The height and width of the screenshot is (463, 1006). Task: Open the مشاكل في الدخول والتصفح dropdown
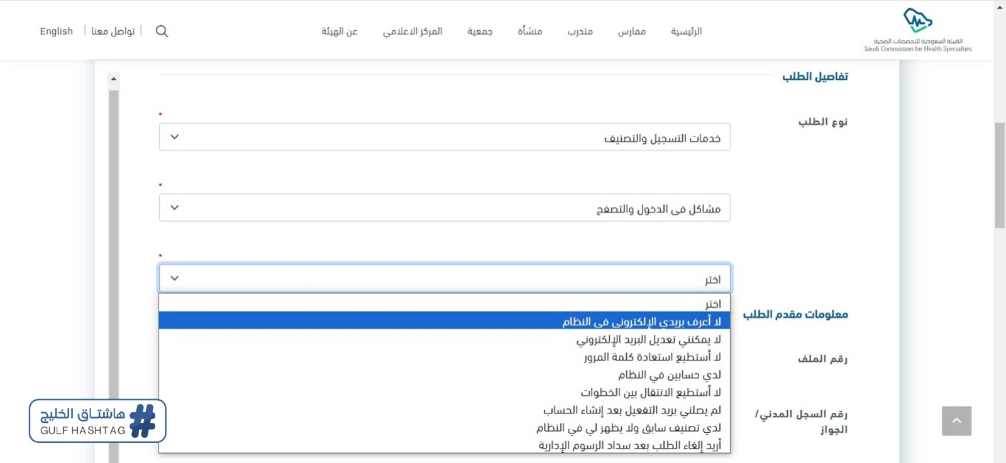[444, 208]
